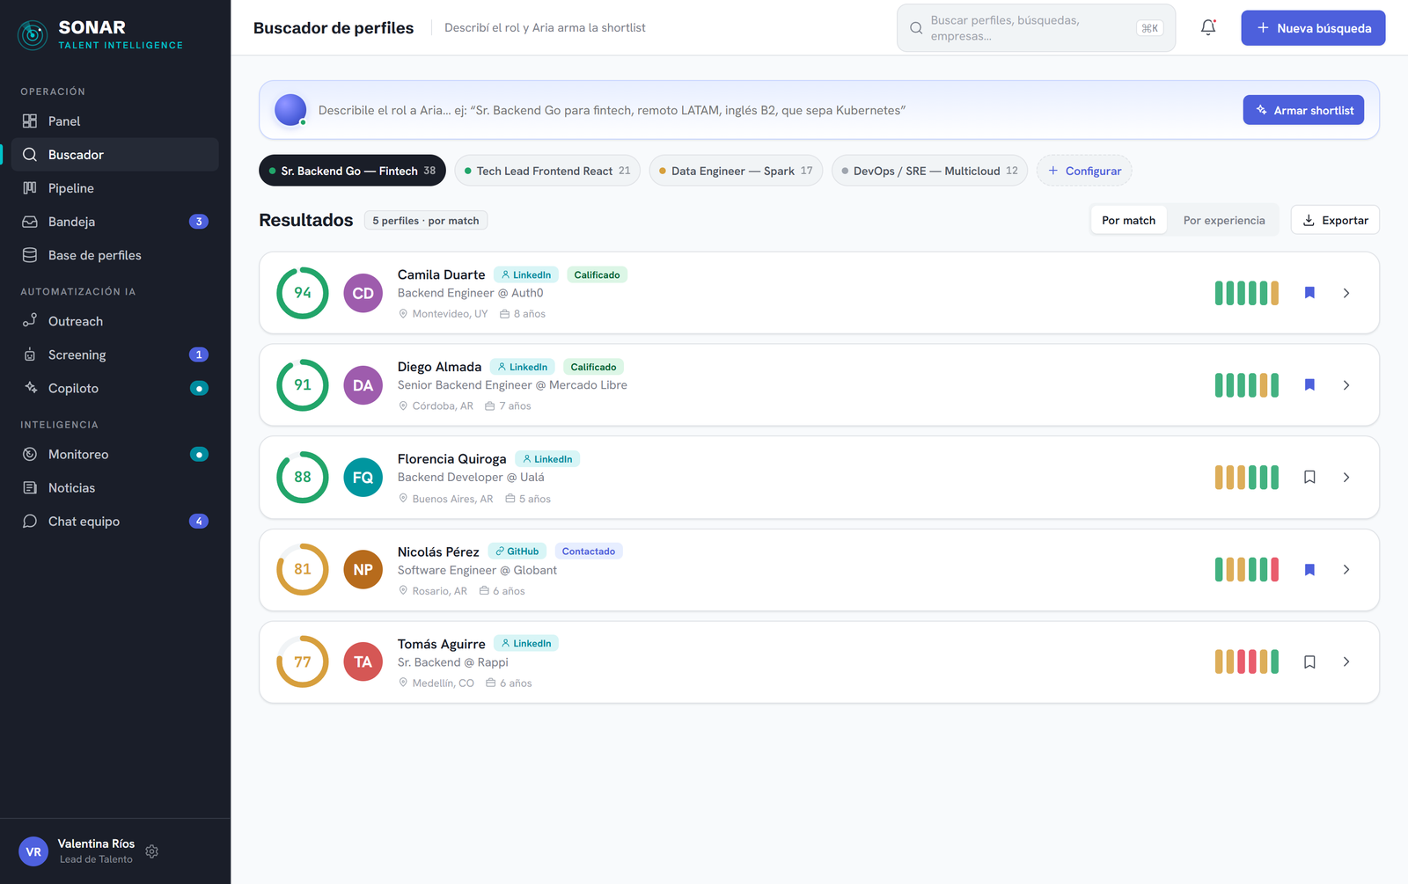1408x884 pixels.
Task: Click Nicolás Pérez's 81 match score ring
Action: click(303, 570)
